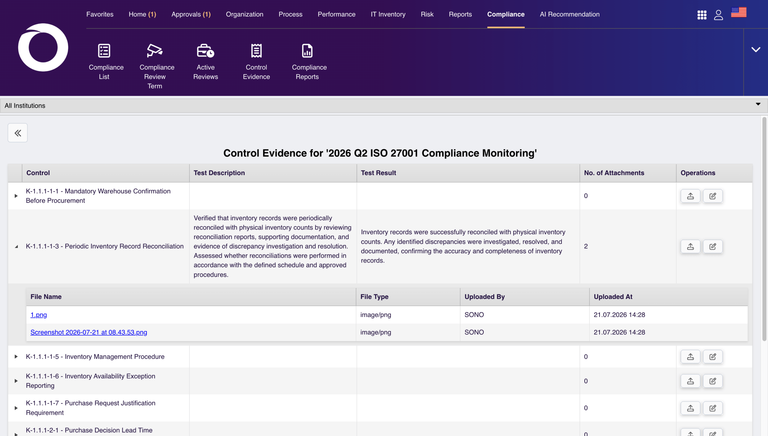
Task: Open the AI Recommendation tab
Action: (570, 14)
